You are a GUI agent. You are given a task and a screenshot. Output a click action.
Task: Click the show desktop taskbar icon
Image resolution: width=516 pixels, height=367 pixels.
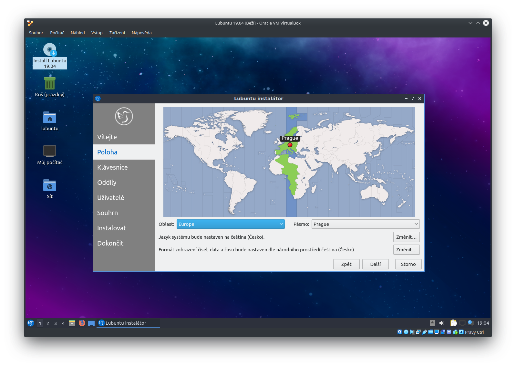click(x=91, y=323)
